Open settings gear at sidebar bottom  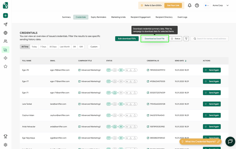click(x=5, y=145)
